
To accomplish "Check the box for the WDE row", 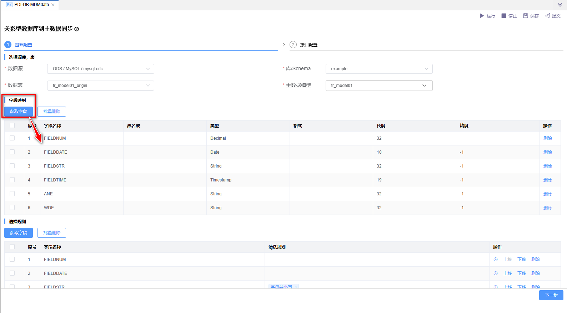I will 12,207.
